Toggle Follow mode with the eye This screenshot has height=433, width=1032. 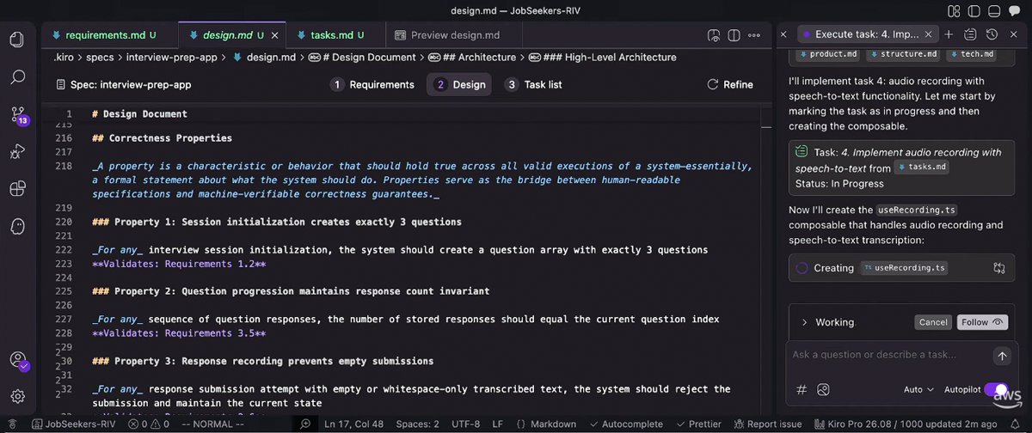(x=981, y=322)
